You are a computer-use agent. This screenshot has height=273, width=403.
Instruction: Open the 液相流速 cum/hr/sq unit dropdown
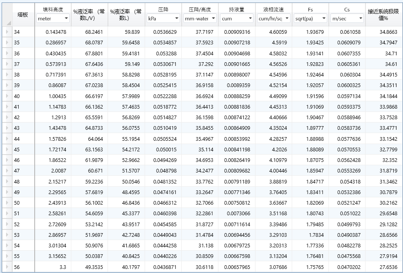coord(273,18)
